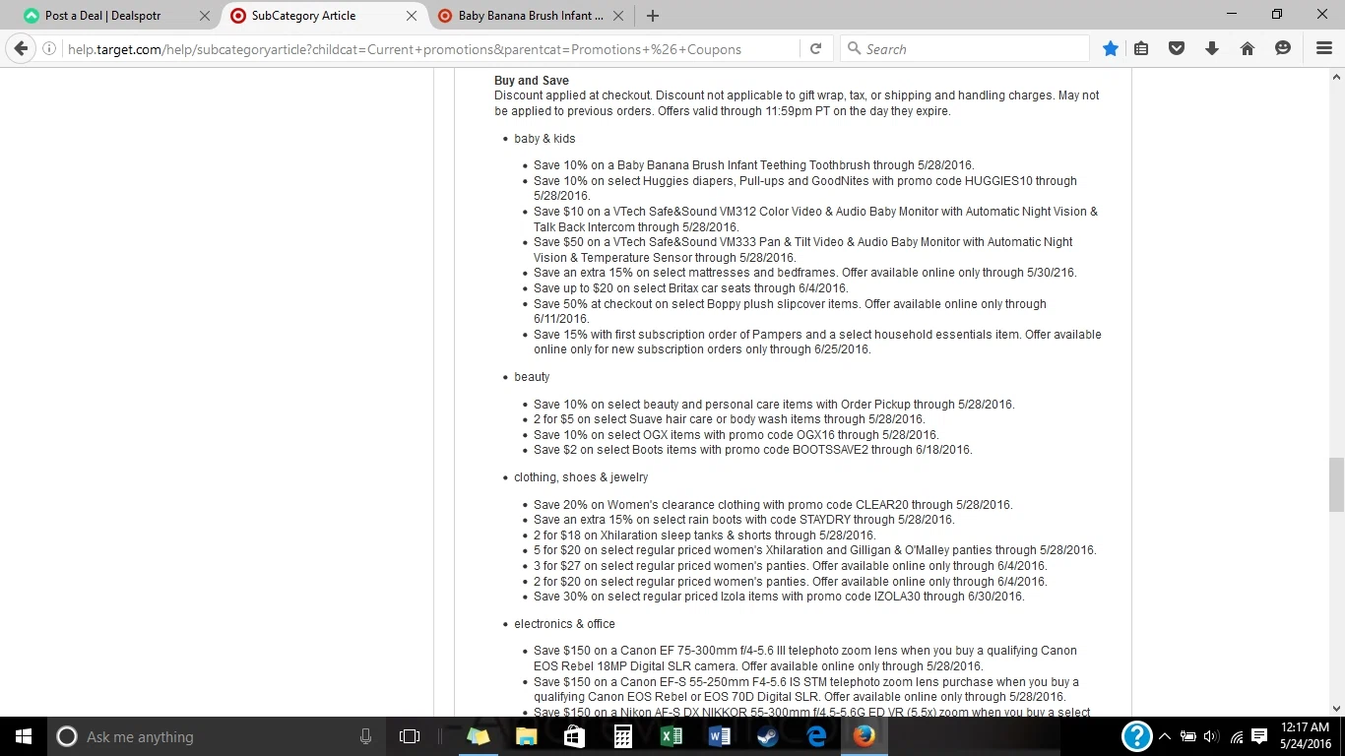The width and height of the screenshot is (1345, 756).
Task: Close the SubCategory Article tab
Action: (412, 16)
